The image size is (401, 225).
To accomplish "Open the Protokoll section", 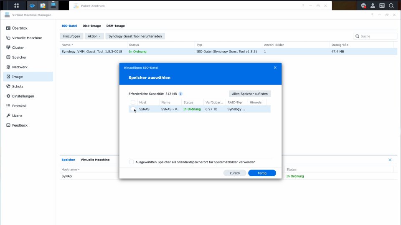I will coord(28,105).
